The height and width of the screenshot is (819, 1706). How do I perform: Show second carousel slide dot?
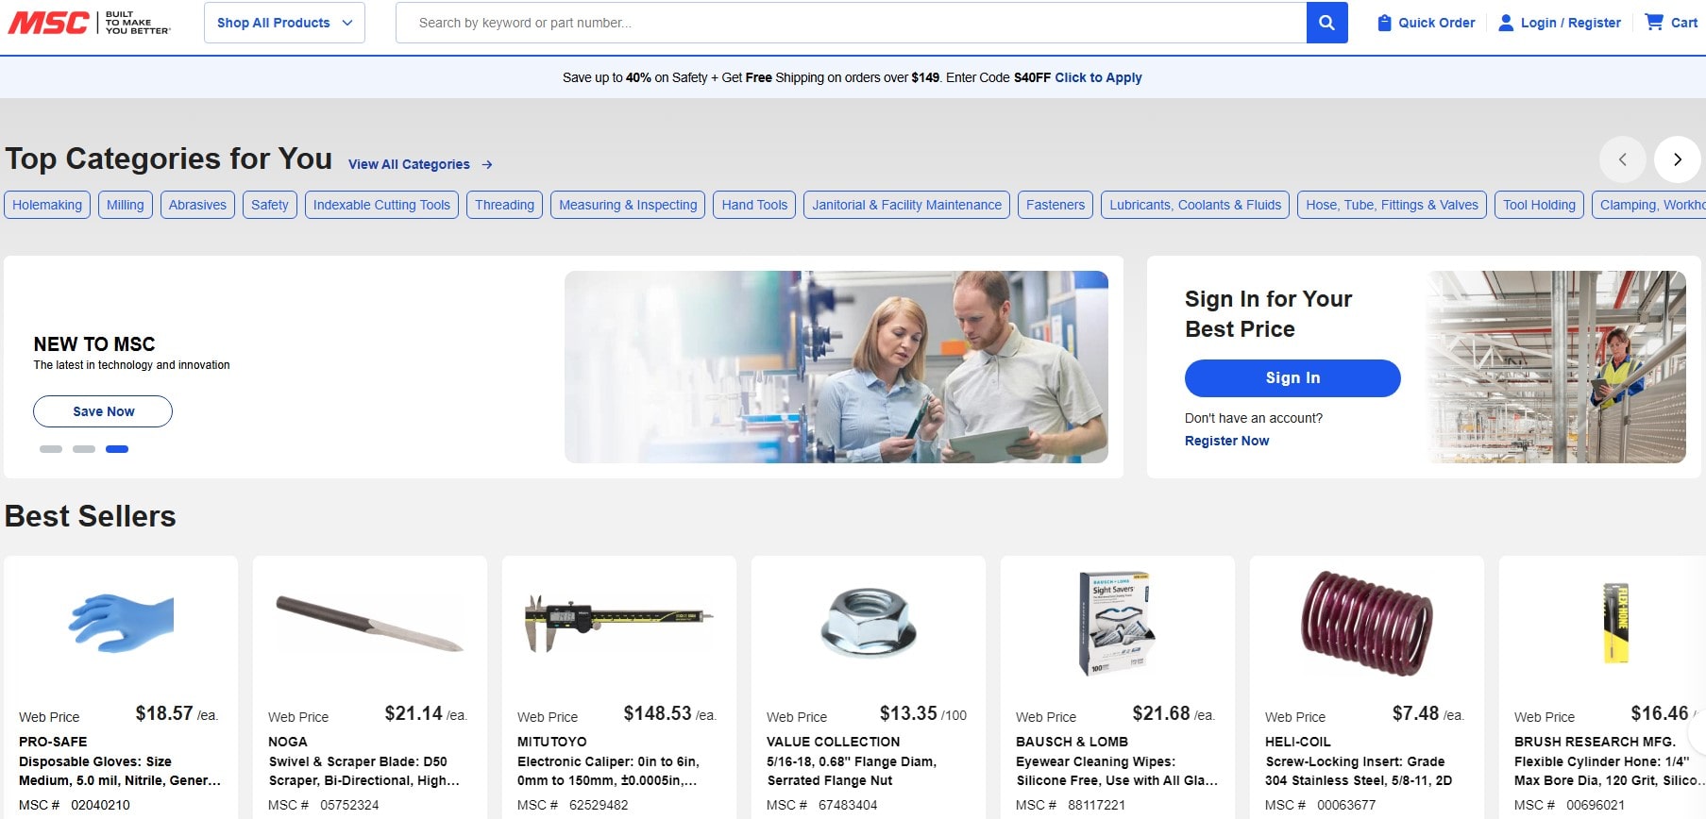[84, 449]
